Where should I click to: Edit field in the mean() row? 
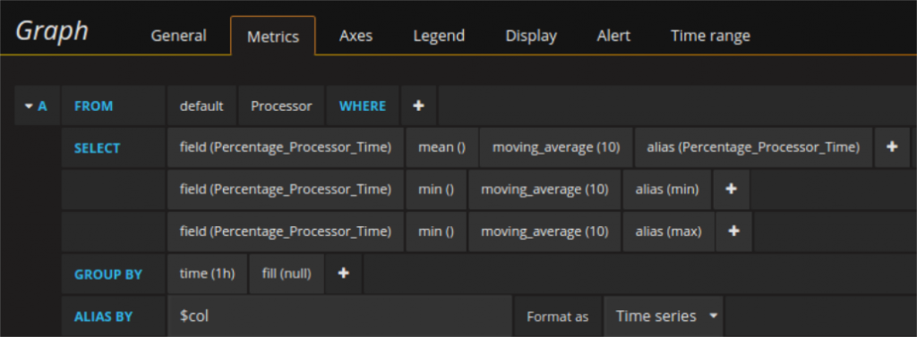(x=286, y=147)
